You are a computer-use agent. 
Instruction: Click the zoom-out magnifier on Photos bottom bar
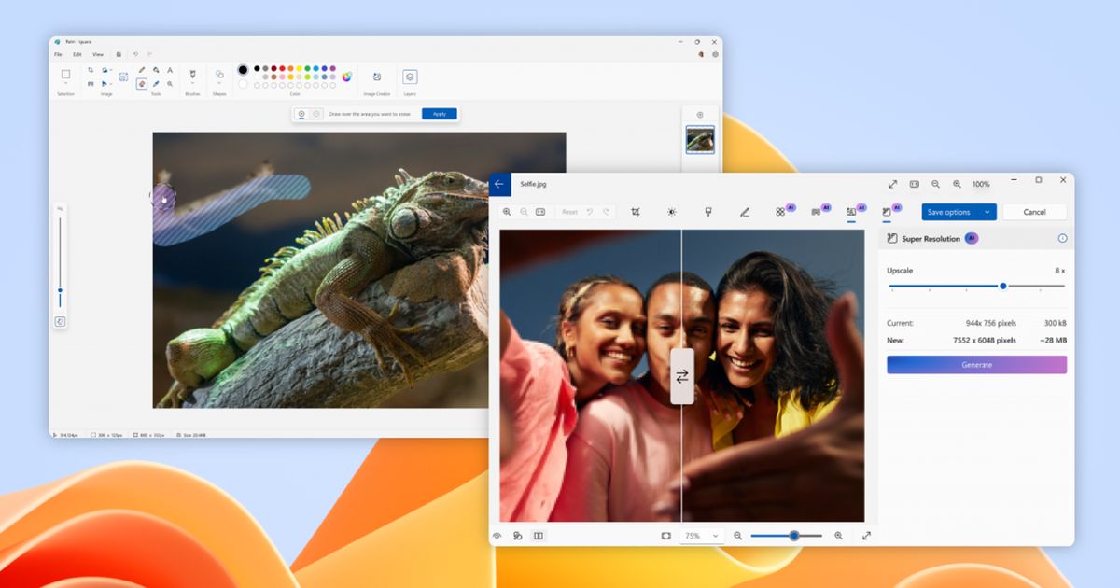pos(738,536)
